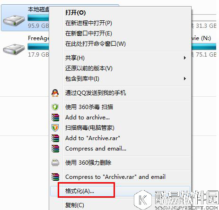Click the WinRAR icon beside Compress and email
Screen dimensions: 219x210
point(55,149)
